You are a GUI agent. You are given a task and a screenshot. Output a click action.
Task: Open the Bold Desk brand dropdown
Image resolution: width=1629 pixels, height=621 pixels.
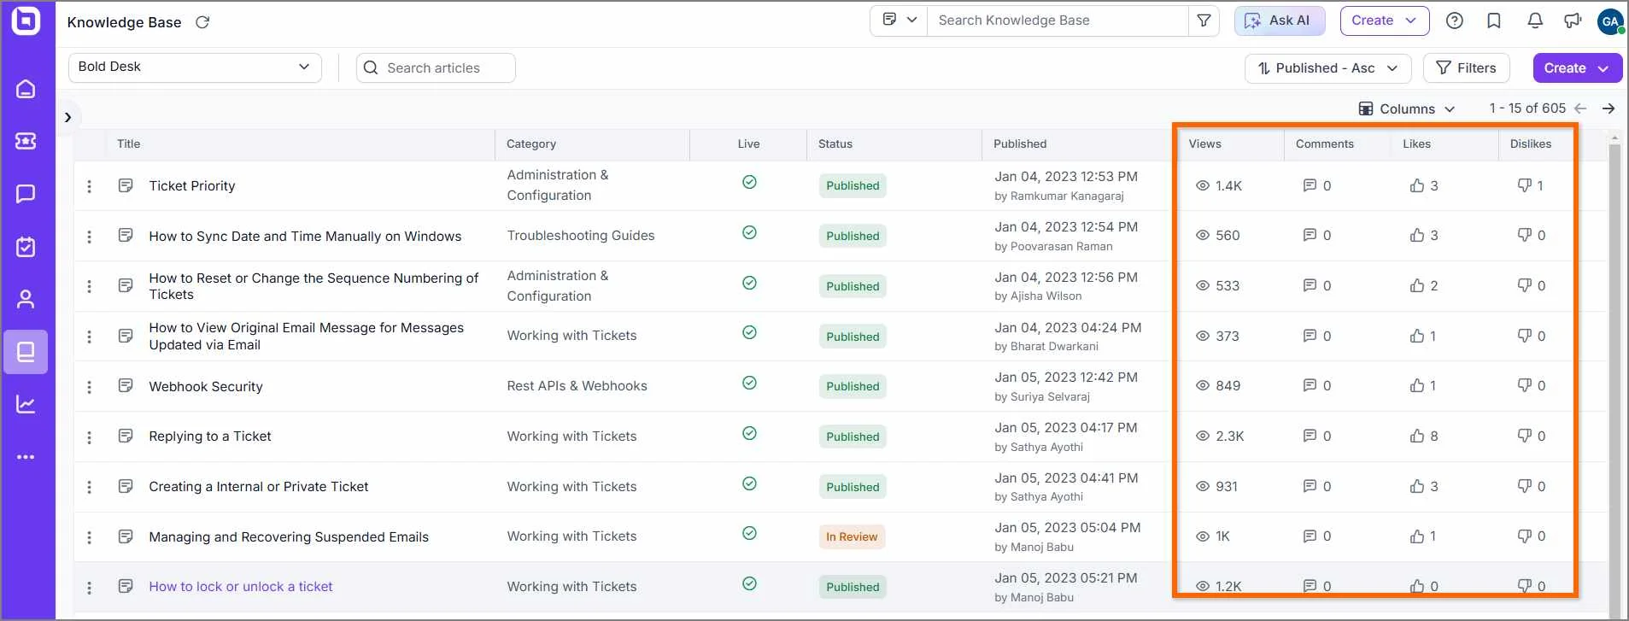195,67
